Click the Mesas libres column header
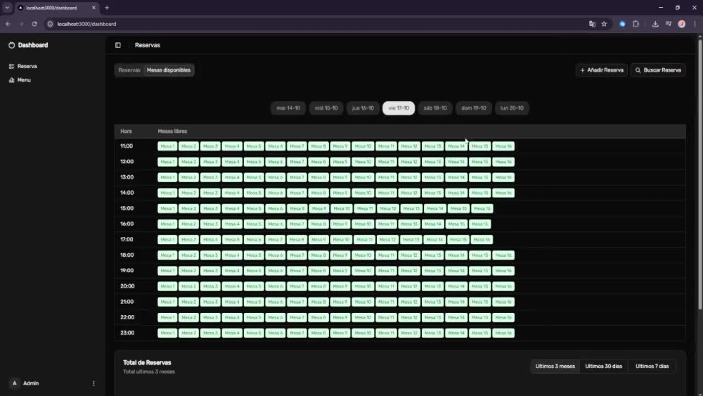 (172, 132)
